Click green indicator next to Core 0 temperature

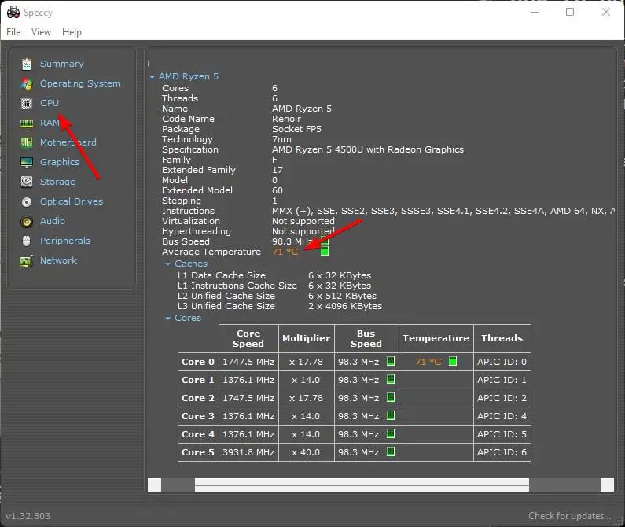[452, 362]
